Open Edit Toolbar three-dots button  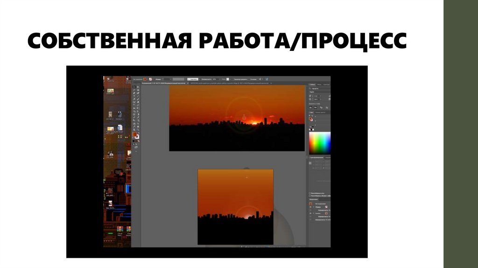pyautogui.click(x=136, y=151)
